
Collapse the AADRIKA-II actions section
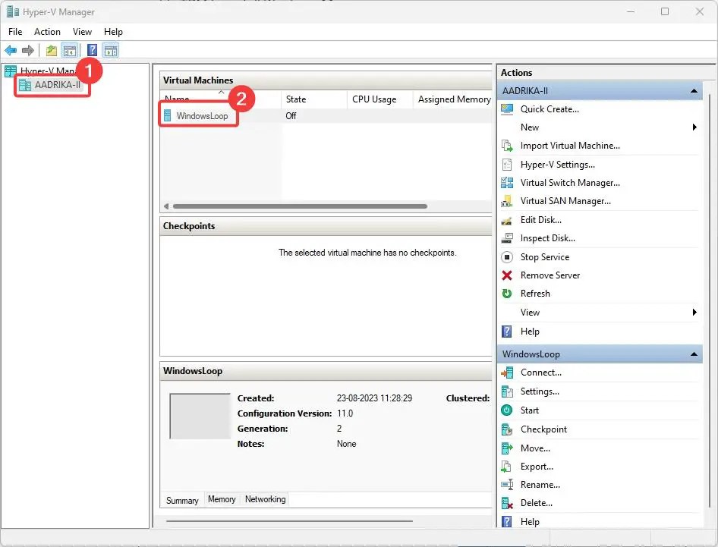(694, 90)
